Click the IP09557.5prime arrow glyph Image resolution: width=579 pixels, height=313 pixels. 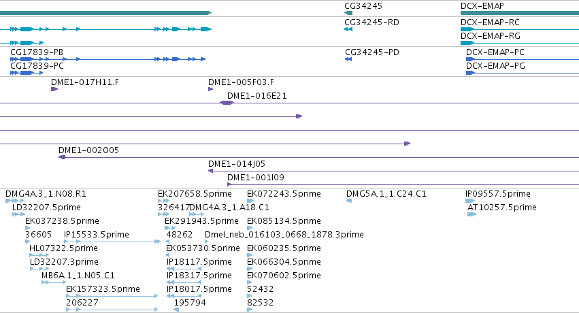(x=470, y=201)
